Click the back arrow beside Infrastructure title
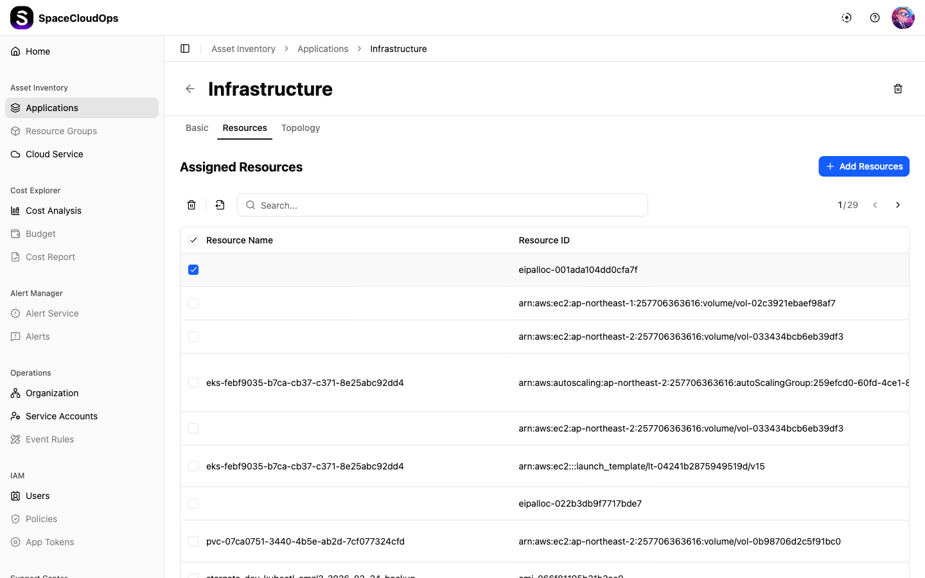Screen dimensions: 925x578 point(190,89)
